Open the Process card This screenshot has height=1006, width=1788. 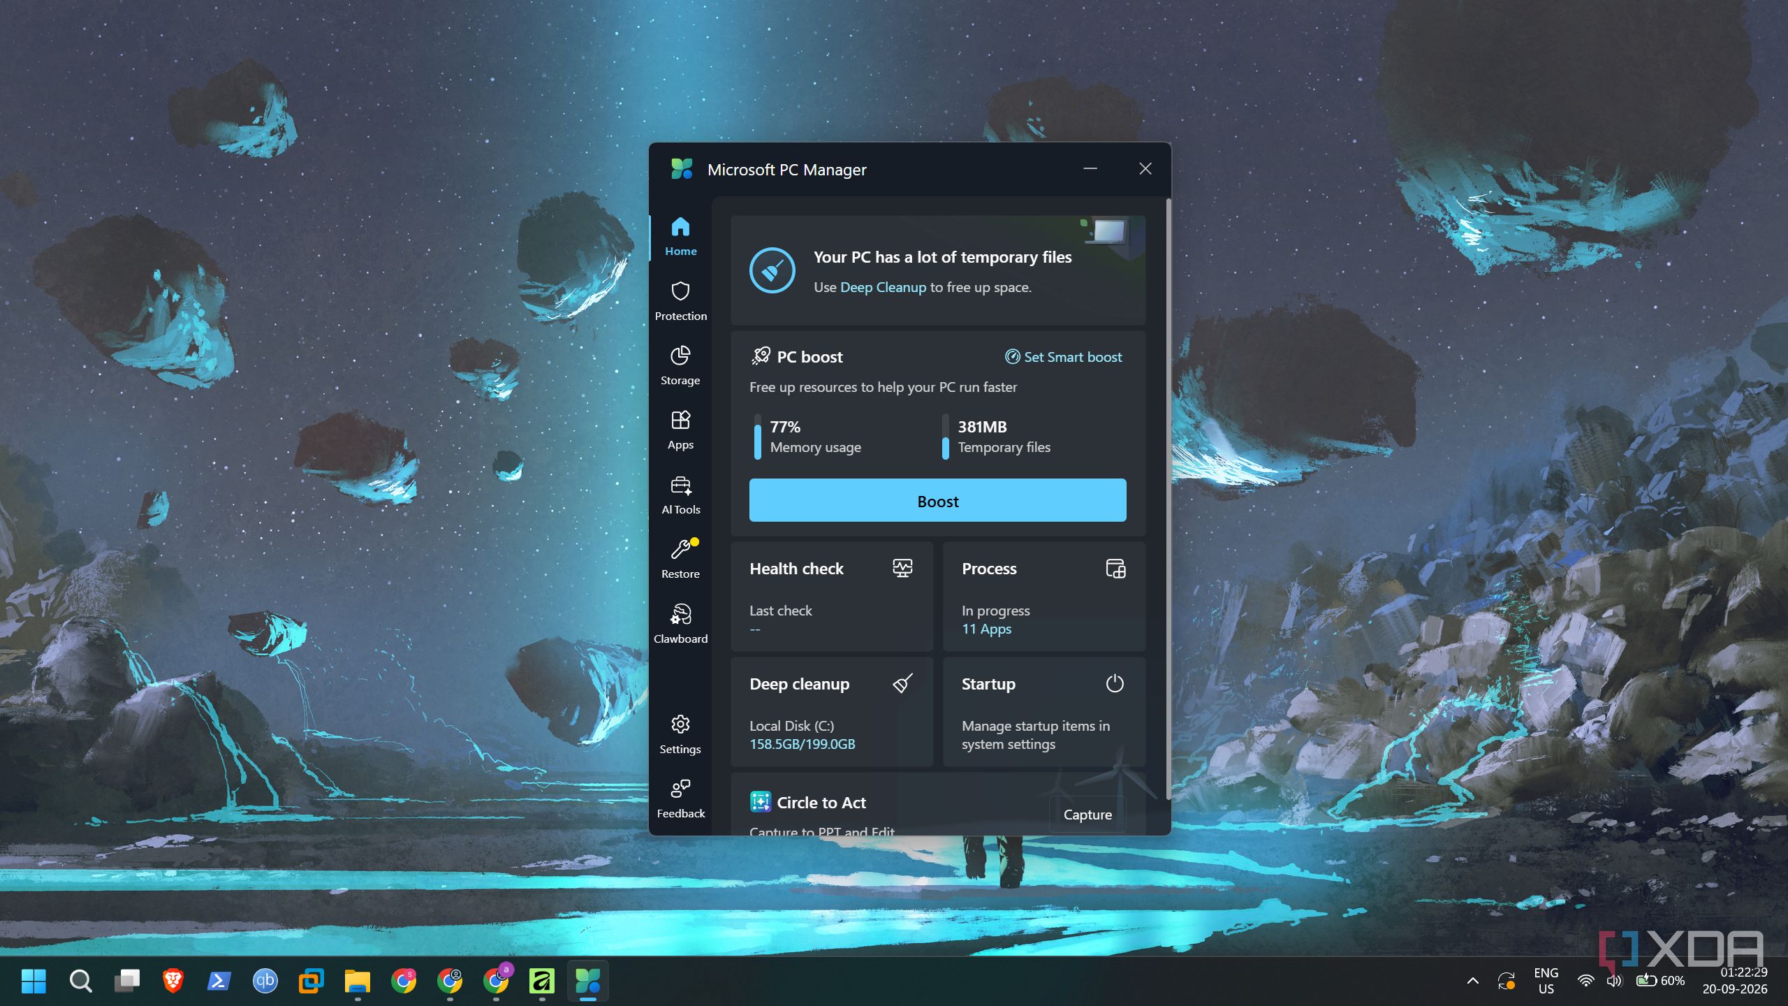point(1043,597)
